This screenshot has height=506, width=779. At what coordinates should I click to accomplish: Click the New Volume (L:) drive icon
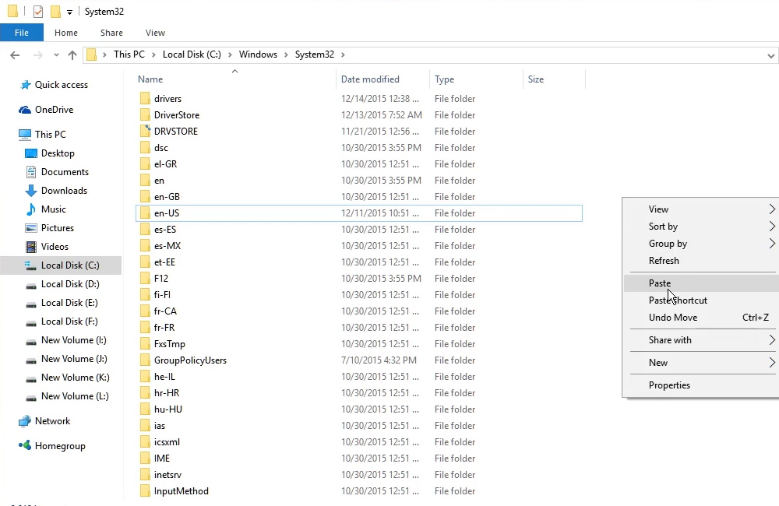31,397
